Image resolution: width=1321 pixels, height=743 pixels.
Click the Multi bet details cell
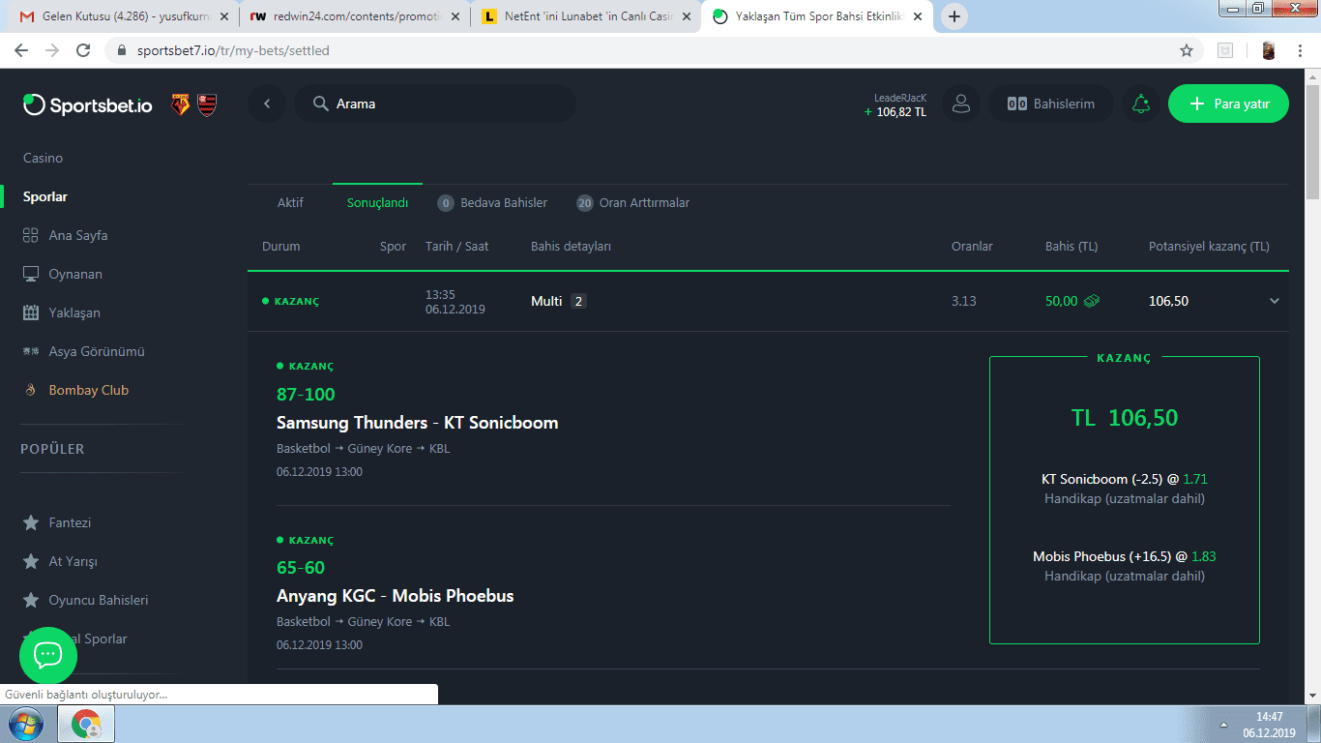(x=559, y=301)
